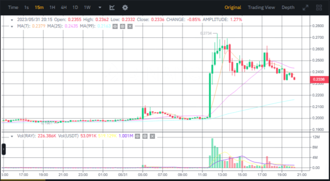Hide the MA indicator lines
The image size is (330, 181).
[115, 27]
